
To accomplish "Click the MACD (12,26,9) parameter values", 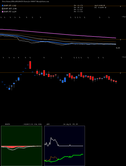I will coord(32,124).
